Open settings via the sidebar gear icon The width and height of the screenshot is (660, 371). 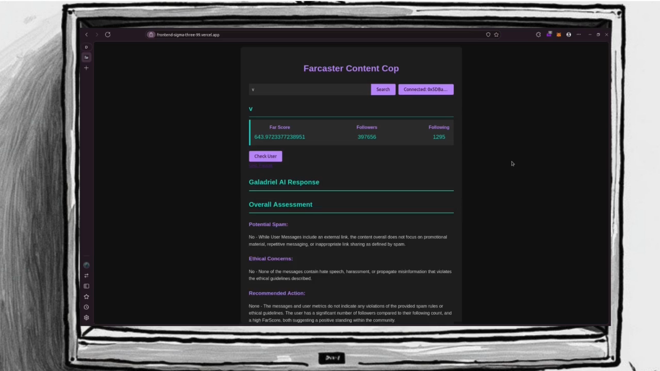[86, 317]
